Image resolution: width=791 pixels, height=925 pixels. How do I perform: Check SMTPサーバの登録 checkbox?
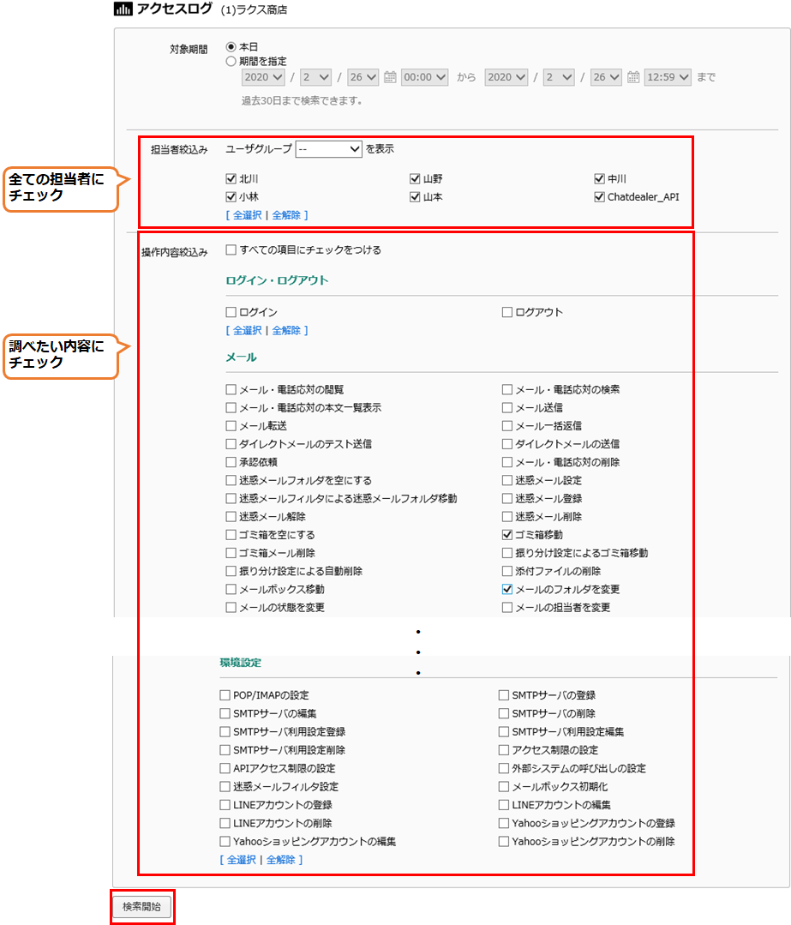point(504,695)
